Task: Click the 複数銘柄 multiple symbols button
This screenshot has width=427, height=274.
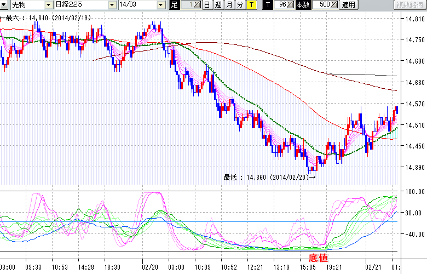Action: click(x=409, y=5)
